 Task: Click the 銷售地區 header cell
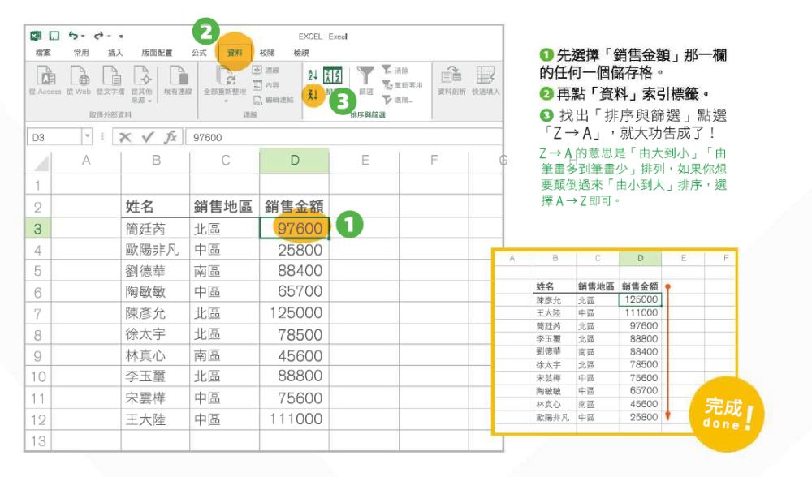point(224,206)
